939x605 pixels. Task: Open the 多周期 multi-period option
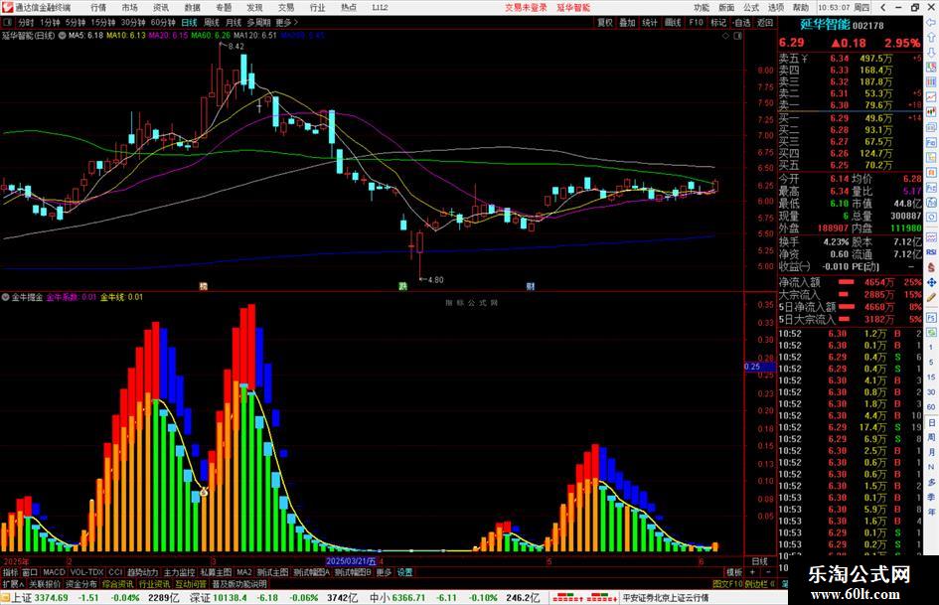258,23
